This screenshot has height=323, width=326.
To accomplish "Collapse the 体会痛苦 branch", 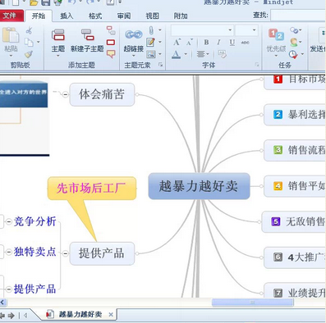I will (x=65, y=94).
